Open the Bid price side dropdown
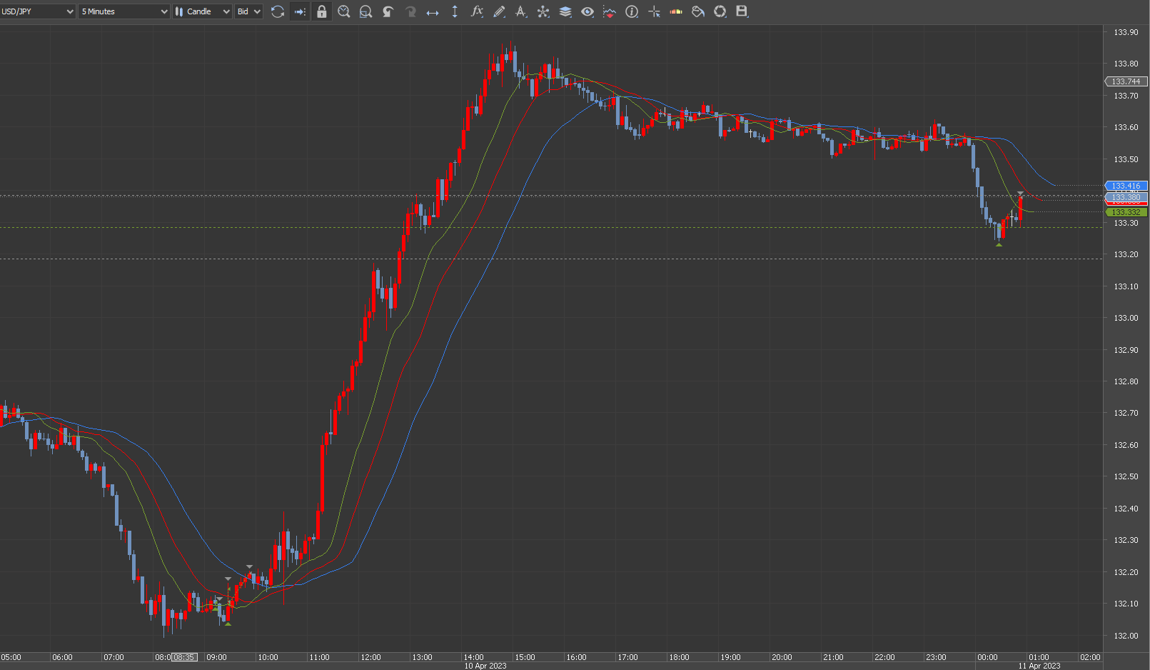 pyautogui.click(x=249, y=11)
